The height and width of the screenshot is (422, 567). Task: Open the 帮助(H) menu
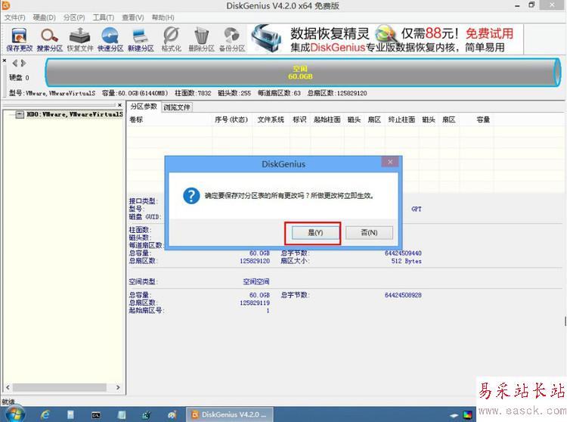pos(163,17)
